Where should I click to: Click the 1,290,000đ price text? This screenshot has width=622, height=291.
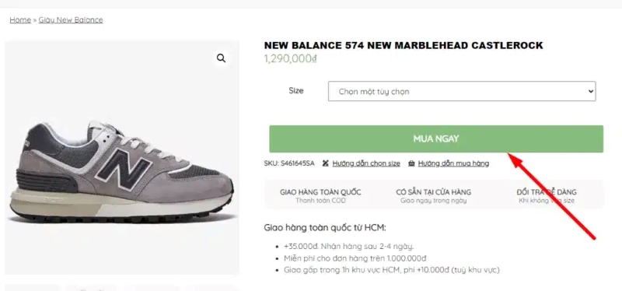click(290, 59)
